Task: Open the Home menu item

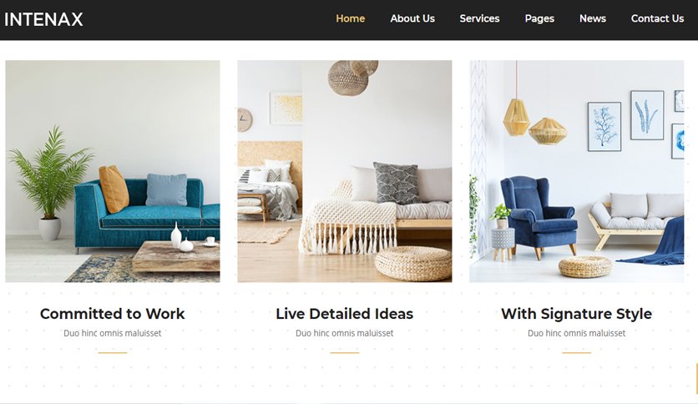Action: click(x=351, y=18)
